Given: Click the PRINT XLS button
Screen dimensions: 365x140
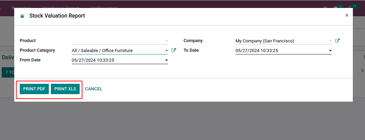Looking at the screenshot, I should [65, 89].
